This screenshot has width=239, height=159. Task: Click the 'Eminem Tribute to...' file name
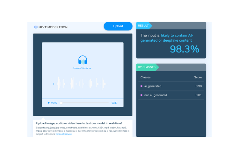tap(83, 68)
